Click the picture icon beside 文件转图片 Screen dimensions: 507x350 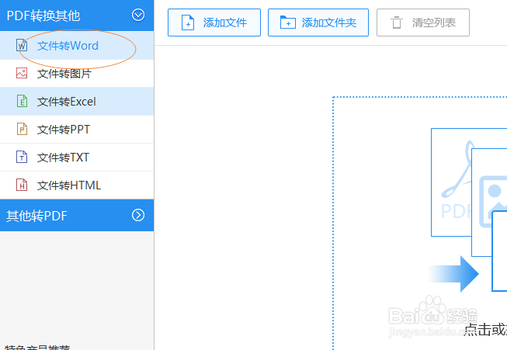tap(22, 73)
